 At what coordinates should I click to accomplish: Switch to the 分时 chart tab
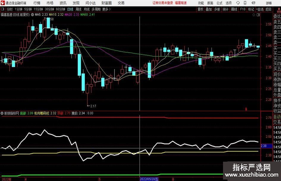click(x=10, y=9)
